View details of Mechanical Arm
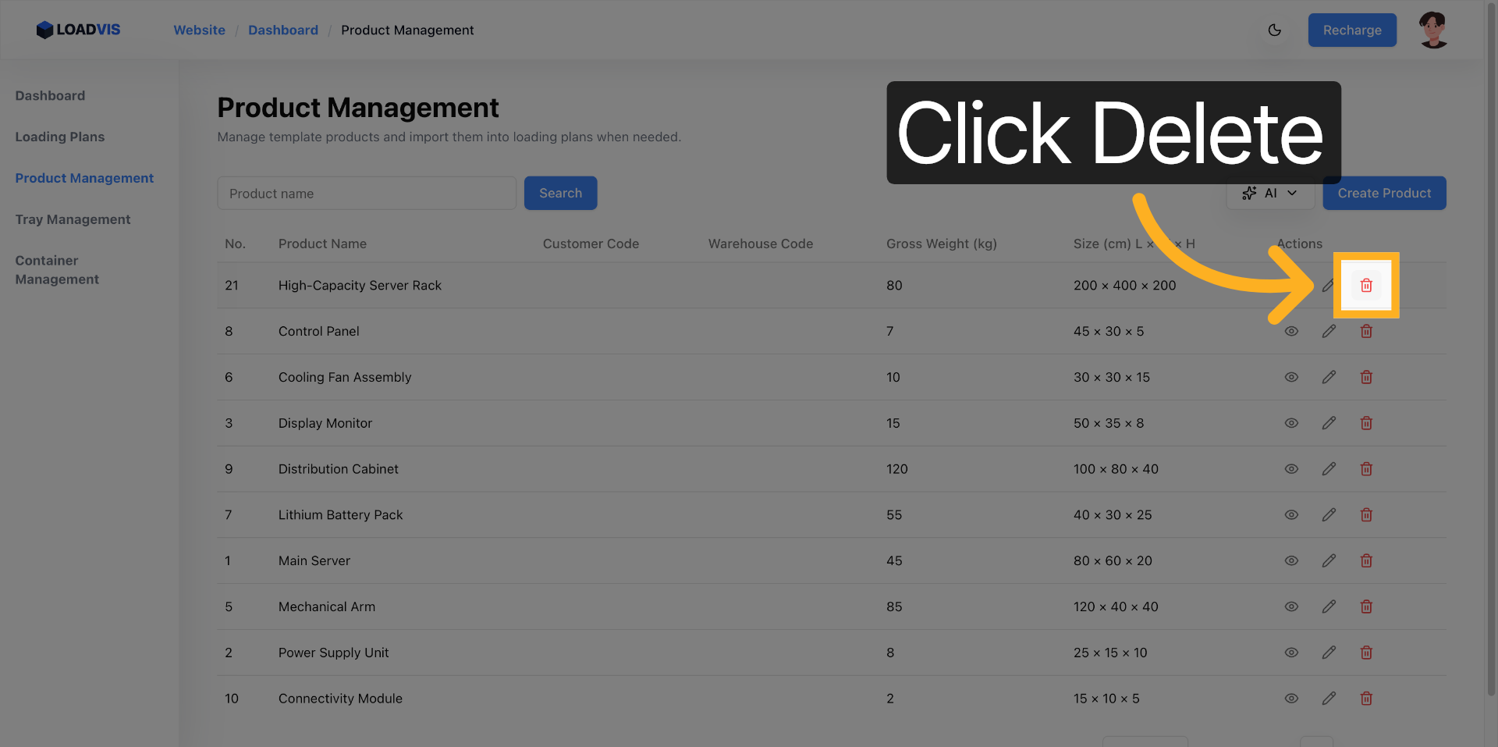1498x747 pixels. pos(1291,606)
